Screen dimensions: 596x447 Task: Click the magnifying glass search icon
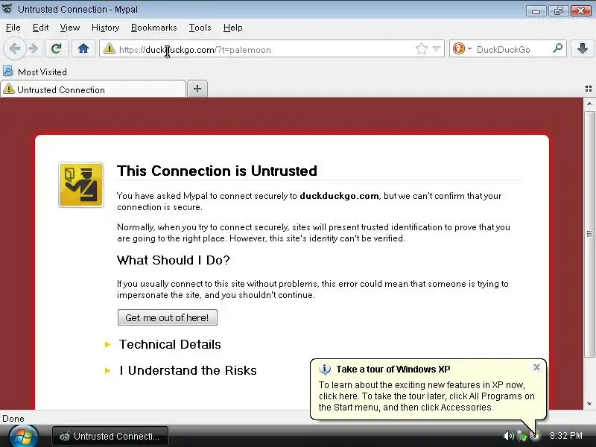tap(557, 48)
